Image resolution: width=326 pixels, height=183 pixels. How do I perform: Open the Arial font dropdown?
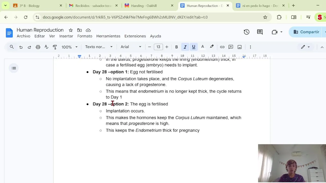pos(131,47)
